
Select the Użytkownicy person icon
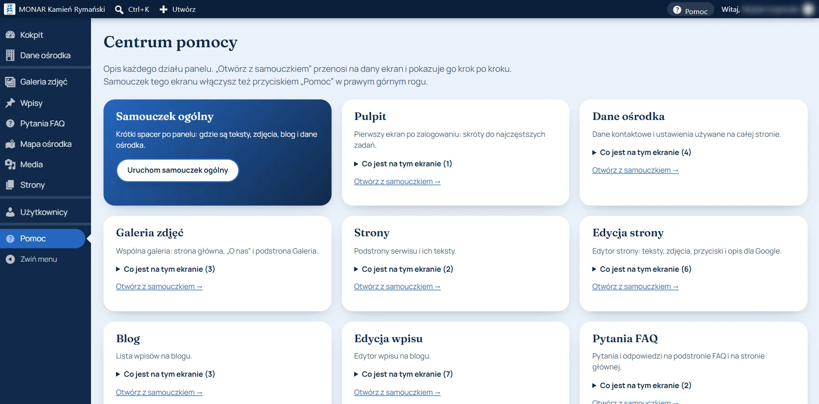[10, 212]
